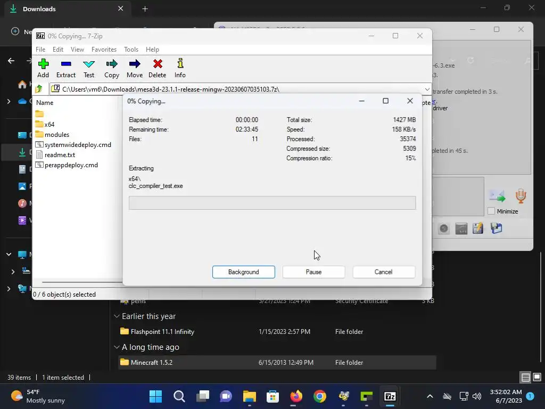Open Firefox from the taskbar

pos(296,396)
